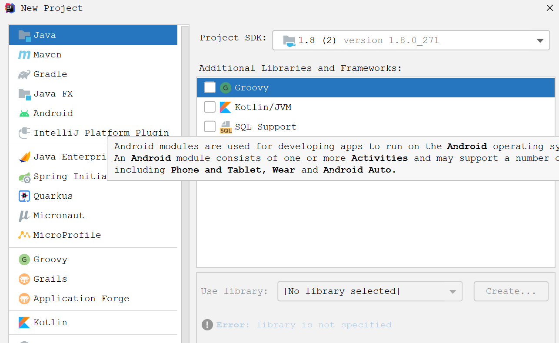Check the SQL Support checkbox
The height and width of the screenshot is (343, 559).
click(x=210, y=127)
